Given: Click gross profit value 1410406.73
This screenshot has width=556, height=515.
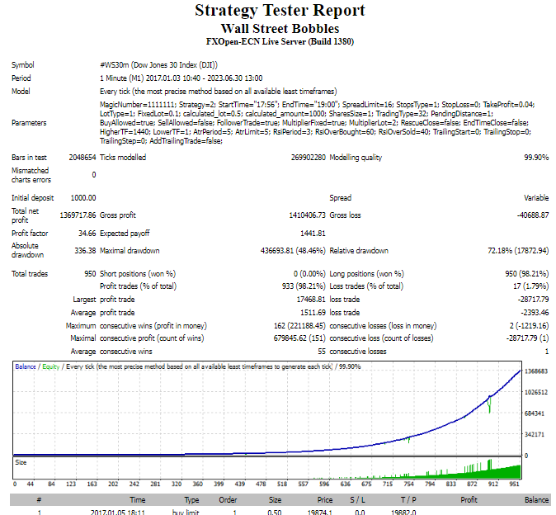Looking at the screenshot, I should [307, 215].
